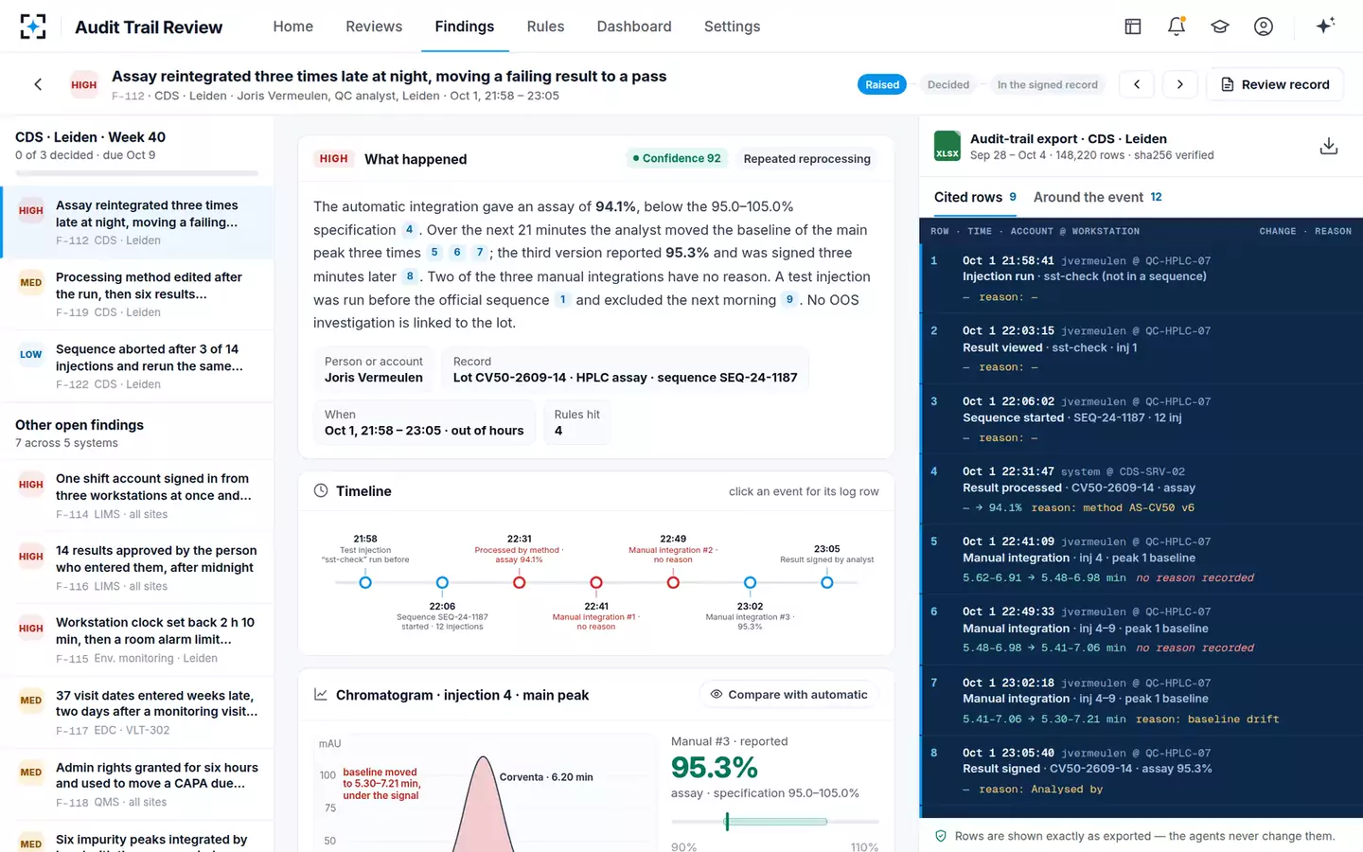Open the Settings tab
1363x852 pixels.
click(x=732, y=27)
